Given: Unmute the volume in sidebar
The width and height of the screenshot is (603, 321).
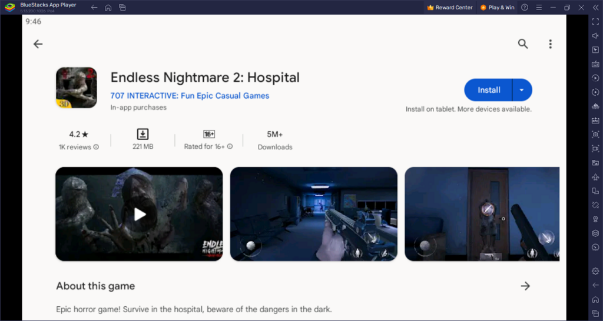Looking at the screenshot, I should [x=595, y=36].
